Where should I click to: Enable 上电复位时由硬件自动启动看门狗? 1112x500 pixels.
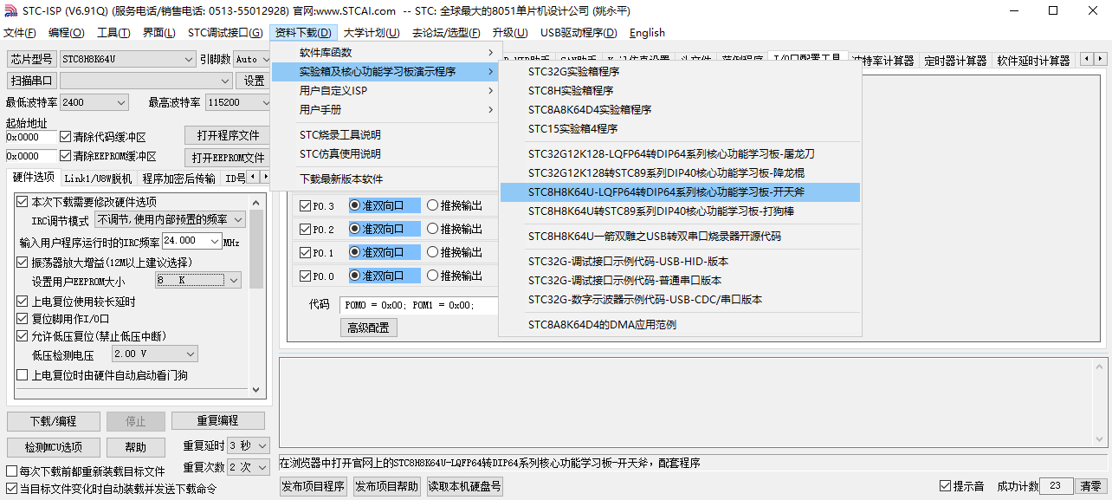click(x=23, y=375)
